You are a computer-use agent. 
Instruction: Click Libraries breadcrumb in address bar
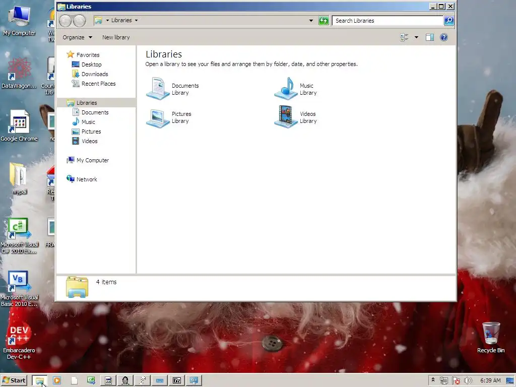121,20
